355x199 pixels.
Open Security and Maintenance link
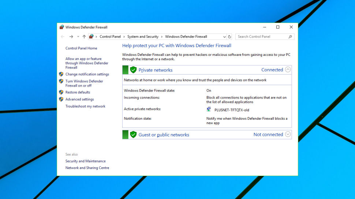coord(85,161)
